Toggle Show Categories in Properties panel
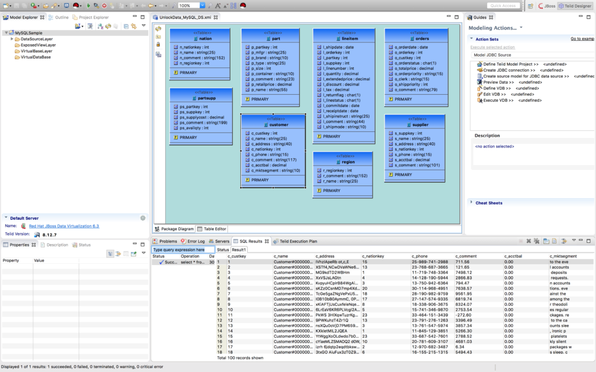The height and width of the screenshot is (372, 596). (110, 253)
